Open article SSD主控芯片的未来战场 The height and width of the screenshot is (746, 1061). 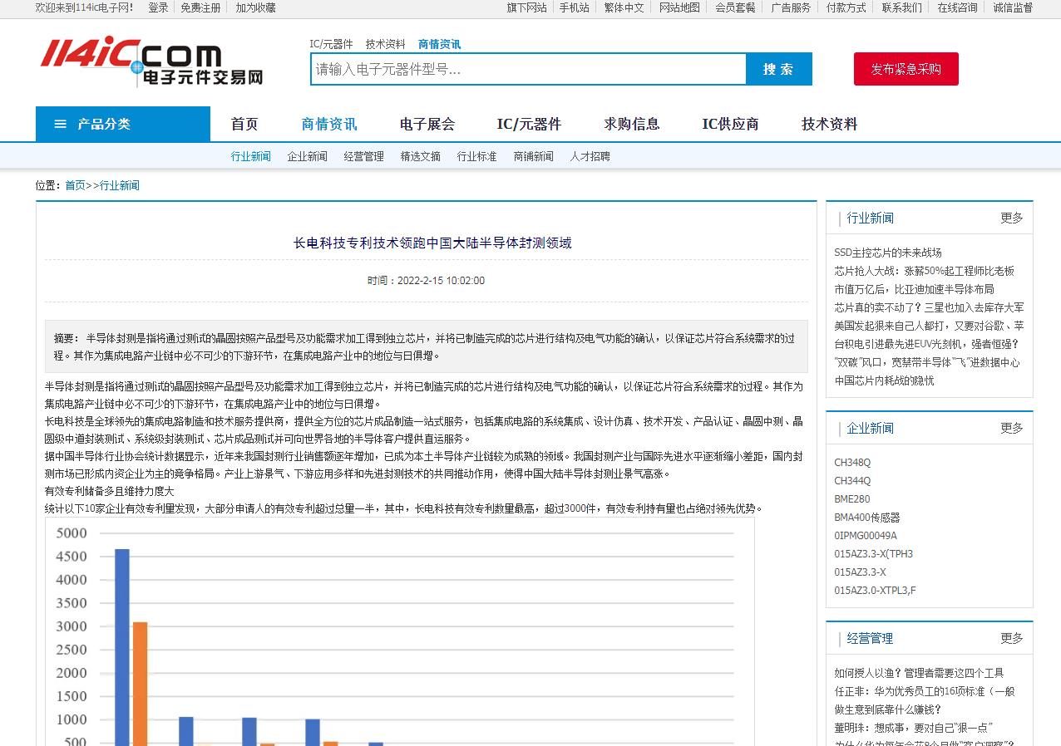tap(888, 253)
